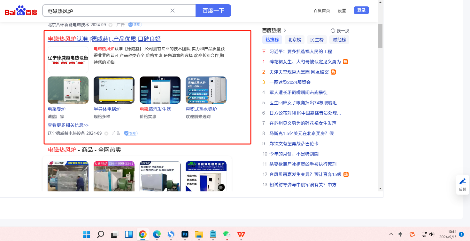Click the volume speaker icon in tray
This screenshot has height=241, width=470.
tap(431, 234)
